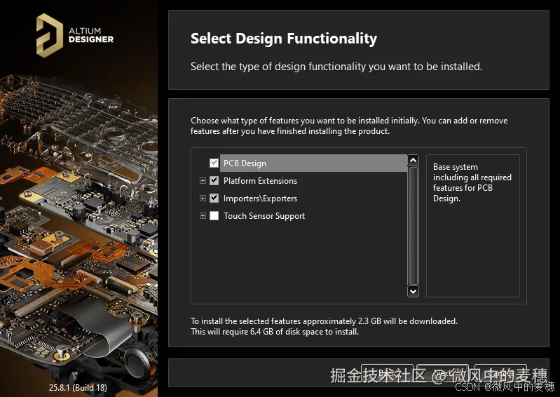The height and width of the screenshot is (397, 560).
Task: Disable the Importers\Exporters checkbox
Action: (x=214, y=198)
